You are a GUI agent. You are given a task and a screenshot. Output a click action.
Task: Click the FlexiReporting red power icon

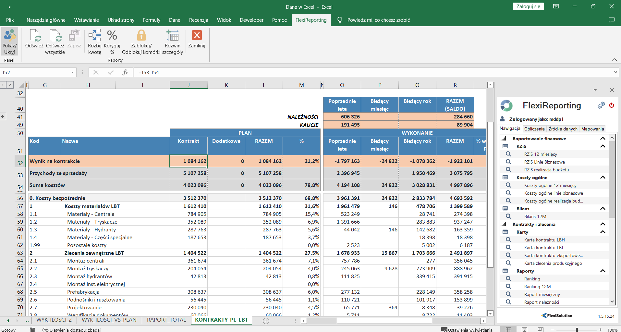612,105
